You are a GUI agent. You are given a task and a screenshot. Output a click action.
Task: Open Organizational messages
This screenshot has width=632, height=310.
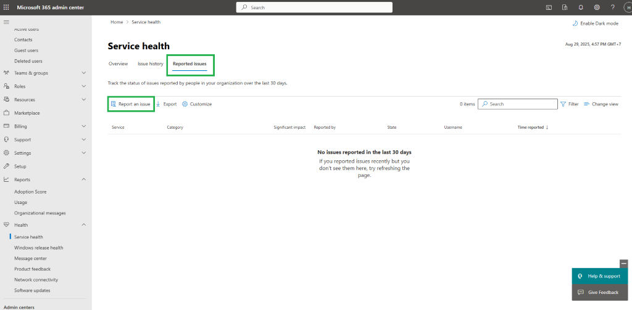pos(40,213)
